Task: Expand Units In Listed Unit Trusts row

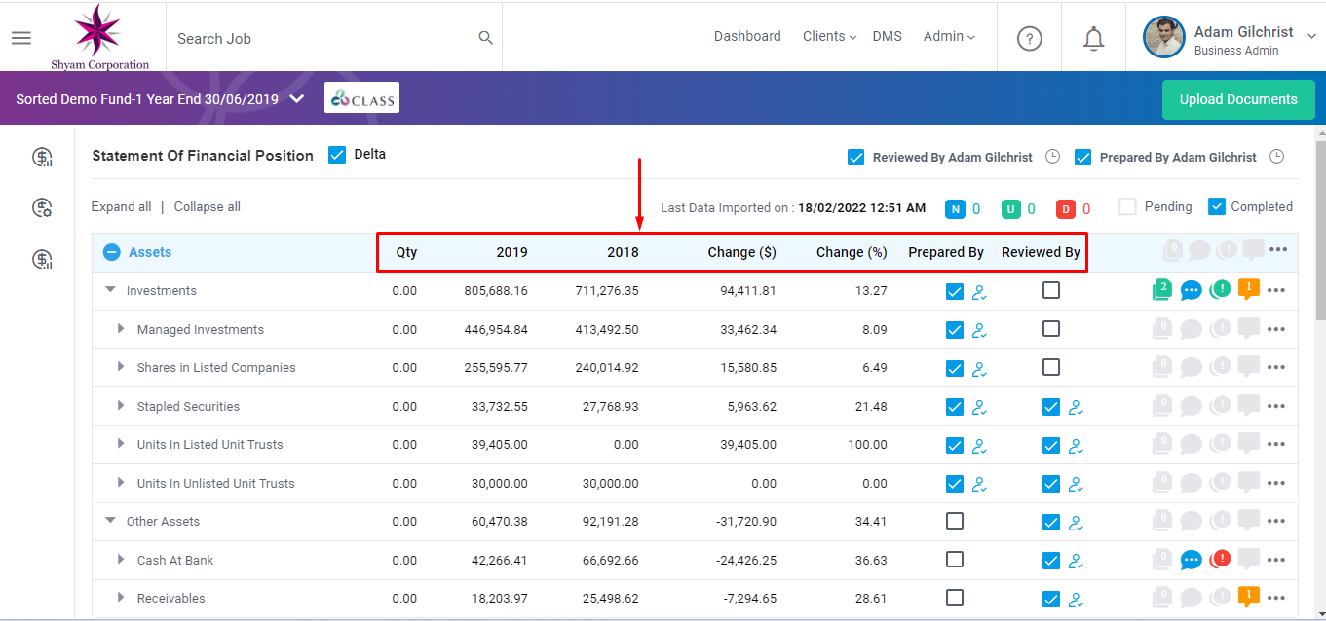Action: (x=121, y=444)
